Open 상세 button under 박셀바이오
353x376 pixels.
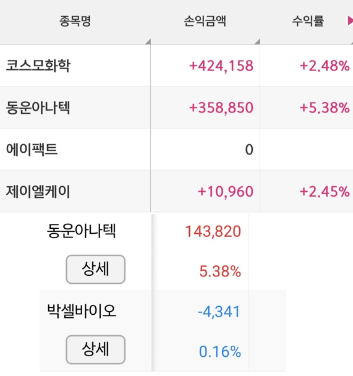(96, 349)
